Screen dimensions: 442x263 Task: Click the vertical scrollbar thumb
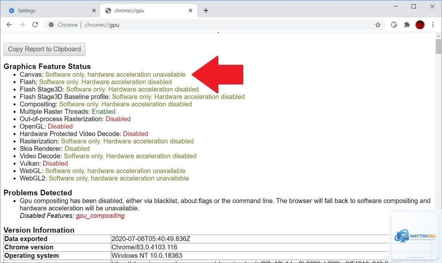coord(439,46)
